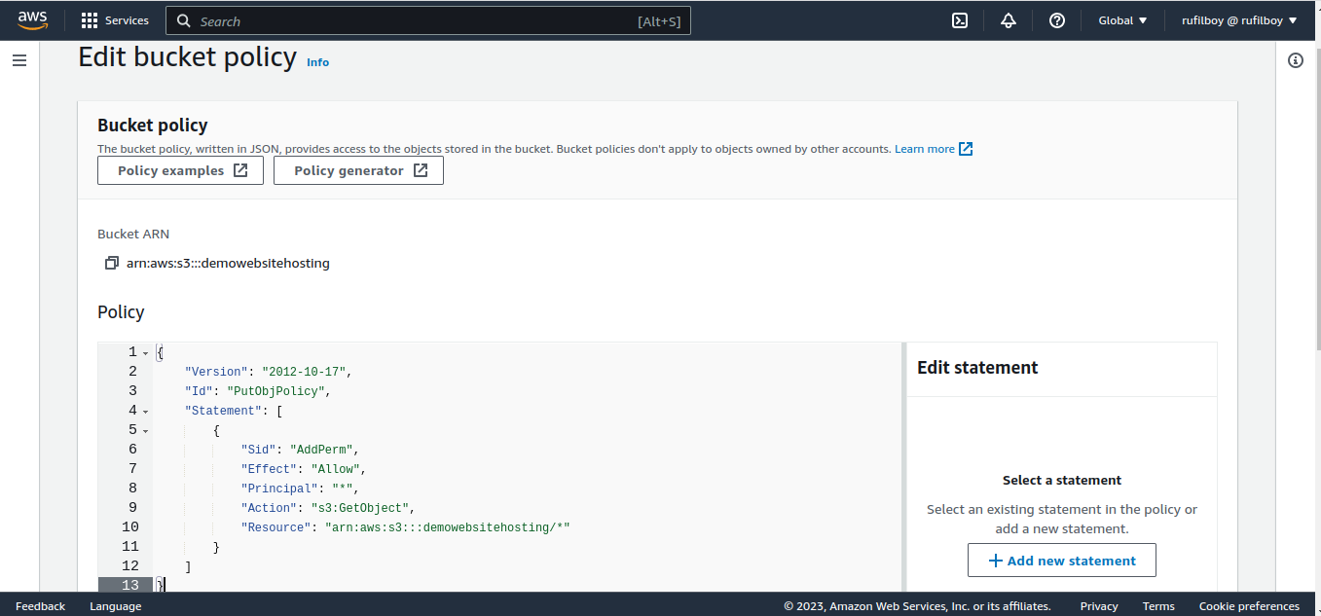Focus the top Search input field

coord(428,20)
